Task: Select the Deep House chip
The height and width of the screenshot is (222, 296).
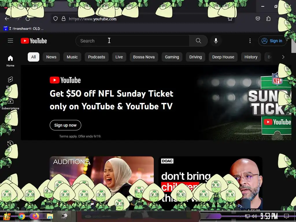Action: (x=223, y=57)
